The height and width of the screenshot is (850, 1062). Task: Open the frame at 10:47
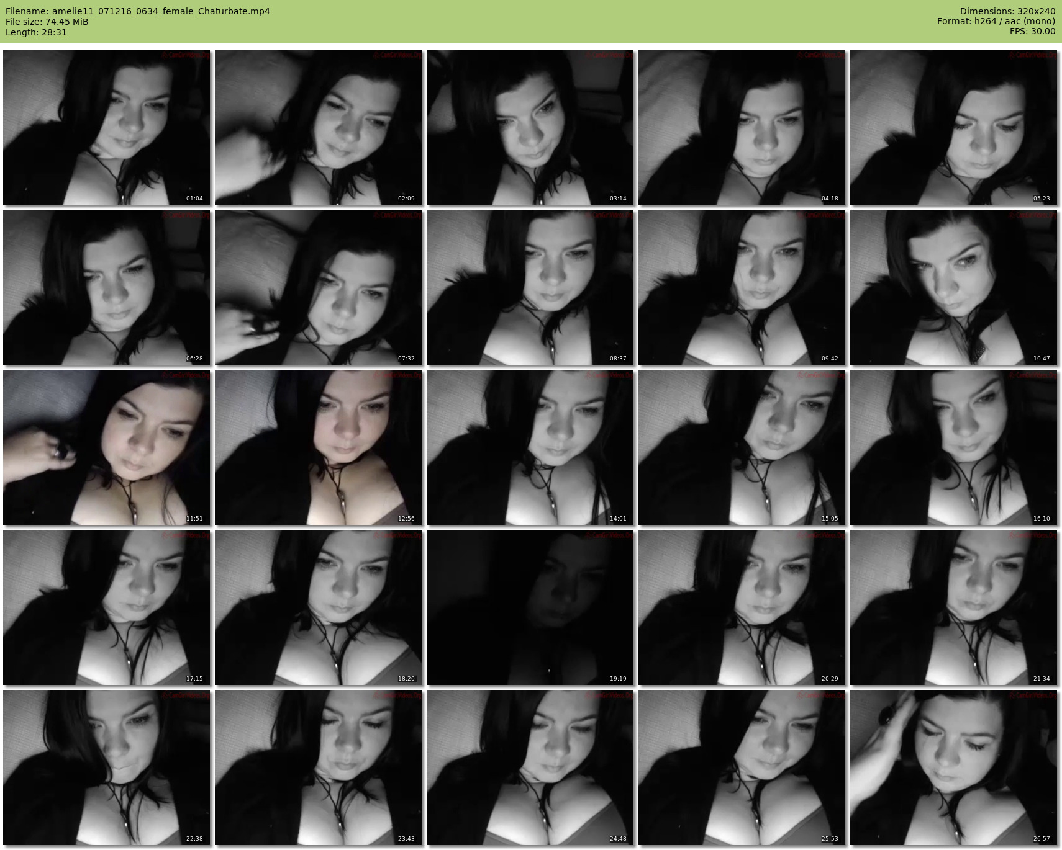[x=953, y=287]
